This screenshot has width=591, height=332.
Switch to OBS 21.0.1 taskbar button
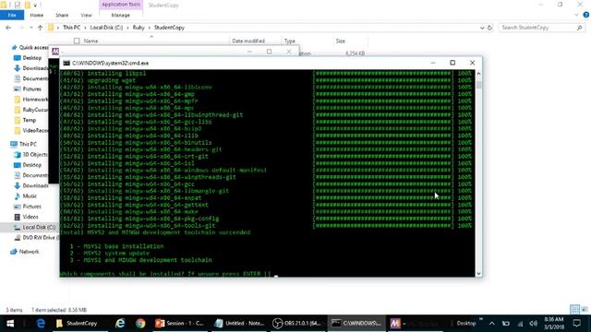pyautogui.click(x=297, y=324)
